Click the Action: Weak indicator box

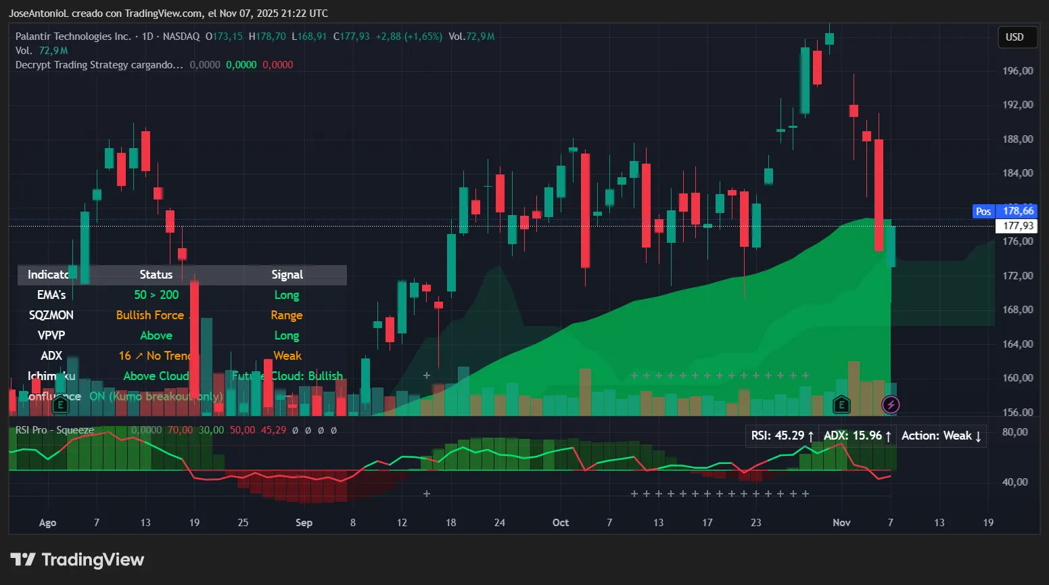click(x=941, y=436)
